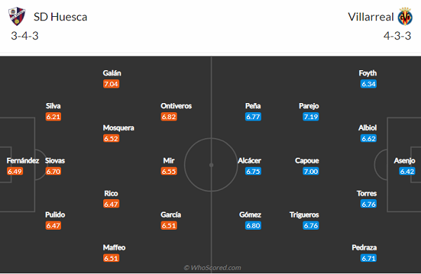Viewport: 421px width, 274px height.
Task: Select Parejo's 7.19 rating badge
Action: (x=311, y=116)
